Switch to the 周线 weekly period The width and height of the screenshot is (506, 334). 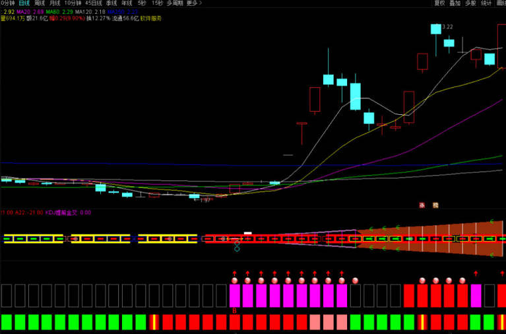[40, 3]
